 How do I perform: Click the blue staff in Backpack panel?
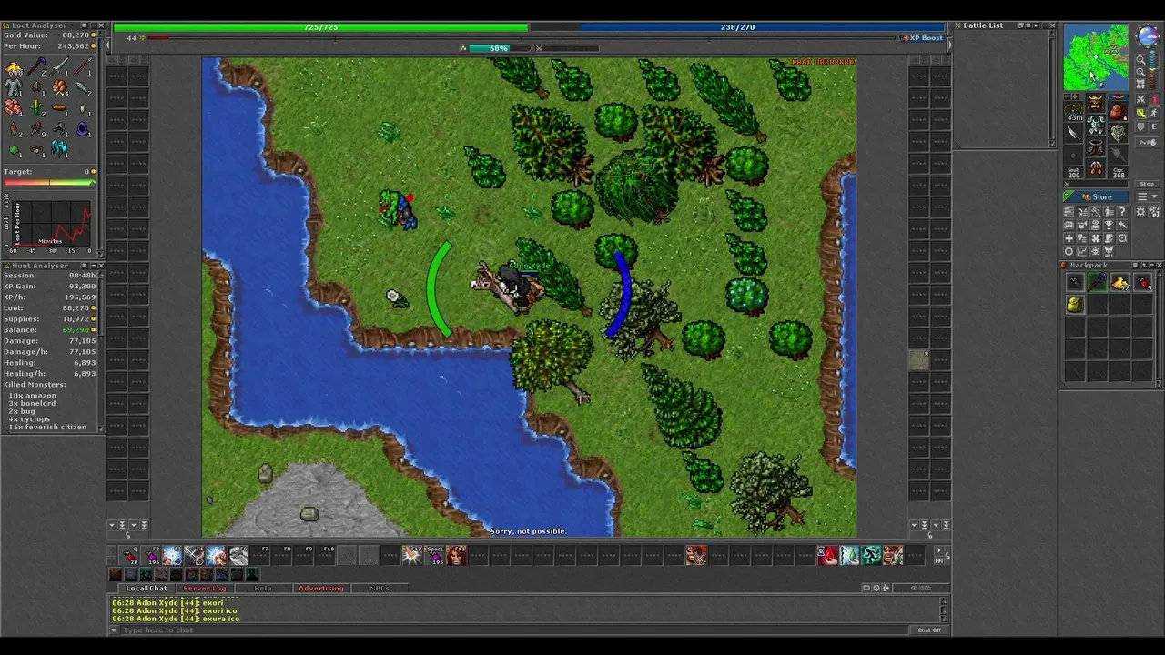[1098, 282]
